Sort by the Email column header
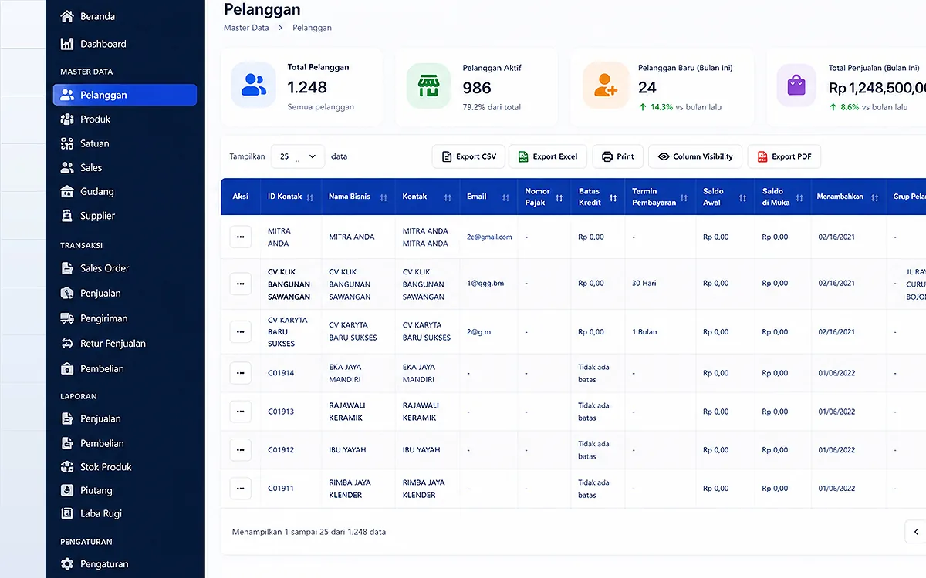Viewport: 926px width, 578px height. (x=506, y=197)
